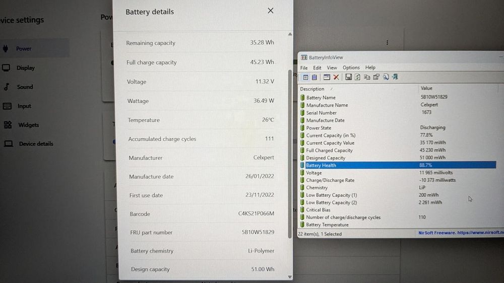The height and width of the screenshot is (283, 504).
Task: Click the Full charge capacity value 45.23 Wh
Action: (x=262, y=62)
